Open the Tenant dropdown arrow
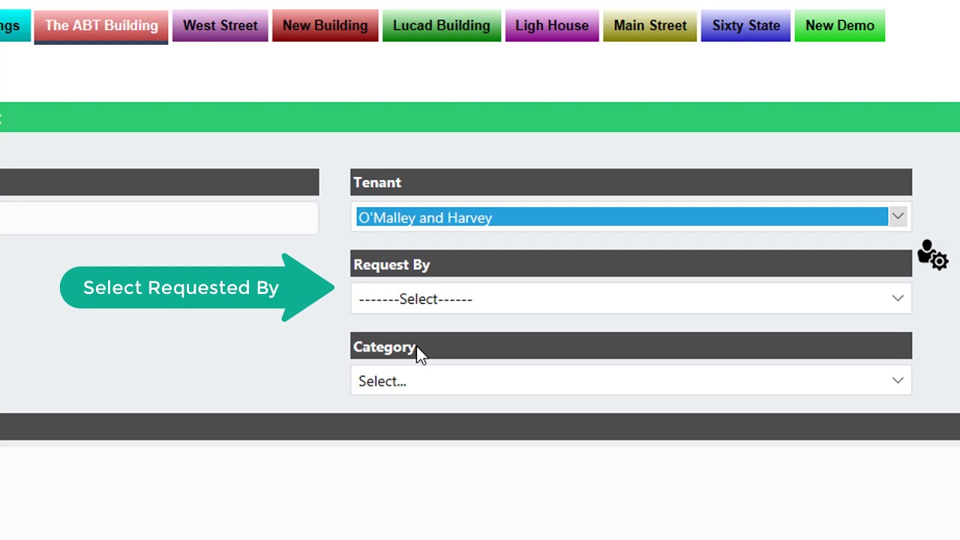This screenshot has height=540, width=960. click(x=898, y=217)
